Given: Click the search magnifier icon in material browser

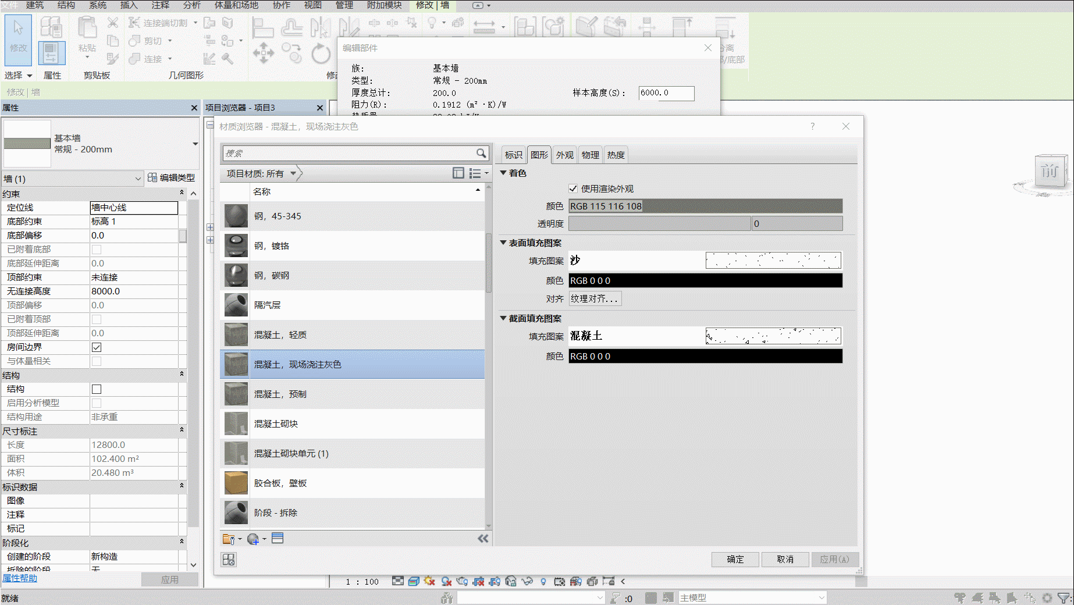Looking at the screenshot, I should pyautogui.click(x=481, y=153).
